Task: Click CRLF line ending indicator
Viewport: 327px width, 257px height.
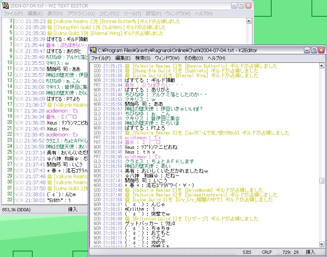Action: pyautogui.click(x=266, y=252)
